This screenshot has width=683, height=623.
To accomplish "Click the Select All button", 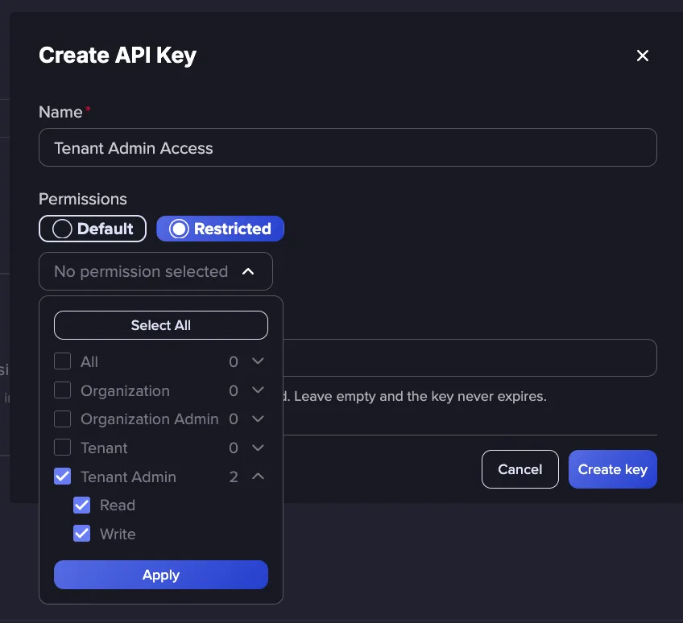I will point(161,325).
